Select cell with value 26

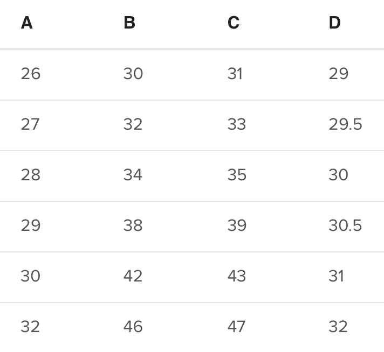pos(31,74)
